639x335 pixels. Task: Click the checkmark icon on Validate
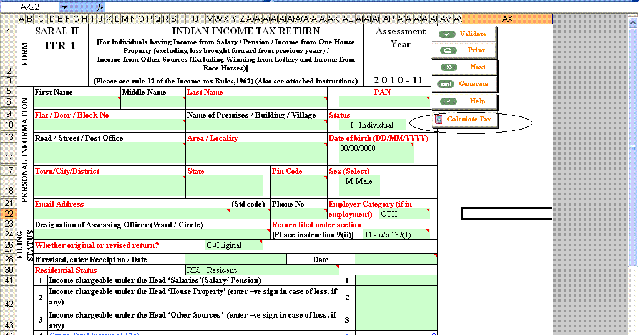tap(447, 34)
